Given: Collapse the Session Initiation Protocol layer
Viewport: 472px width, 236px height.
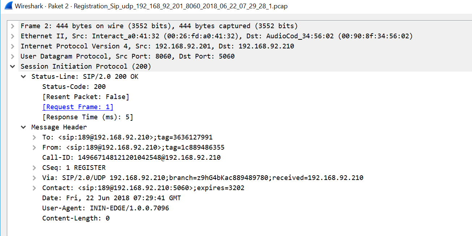Looking at the screenshot, I should tap(13, 66).
